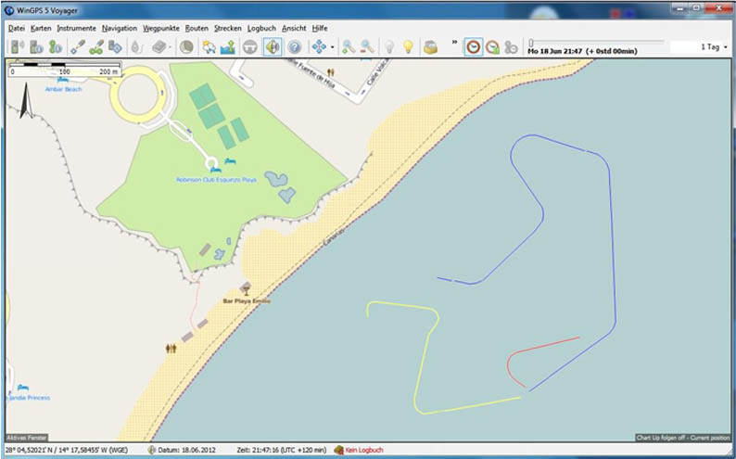This screenshot has width=736, height=459.
Task: Expand the pan arrows tool dropdown arrow
Action: pyautogui.click(x=332, y=47)
